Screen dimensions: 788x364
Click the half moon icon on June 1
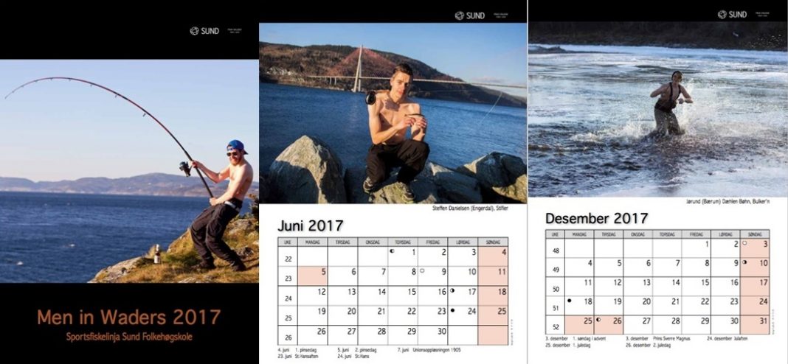coord(393,251)
